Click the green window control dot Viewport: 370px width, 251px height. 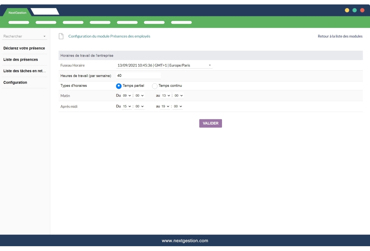point(354,10)
